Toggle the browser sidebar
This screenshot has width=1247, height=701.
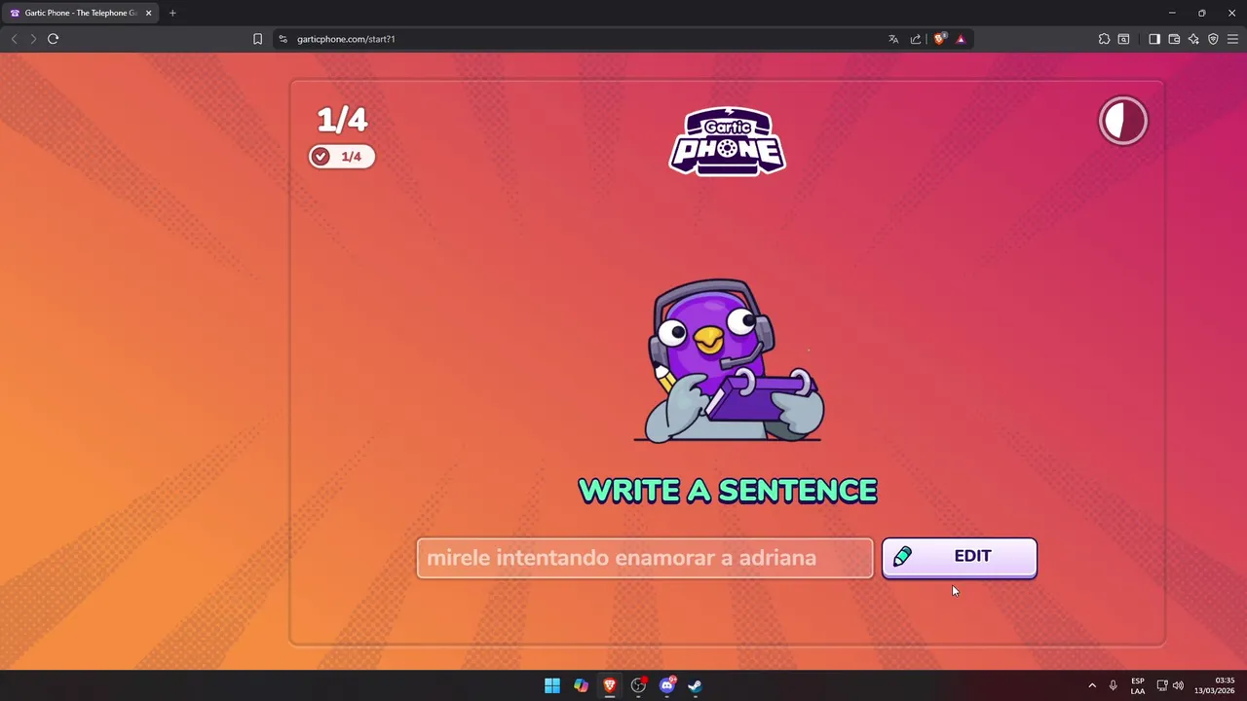click(1154, 39)
